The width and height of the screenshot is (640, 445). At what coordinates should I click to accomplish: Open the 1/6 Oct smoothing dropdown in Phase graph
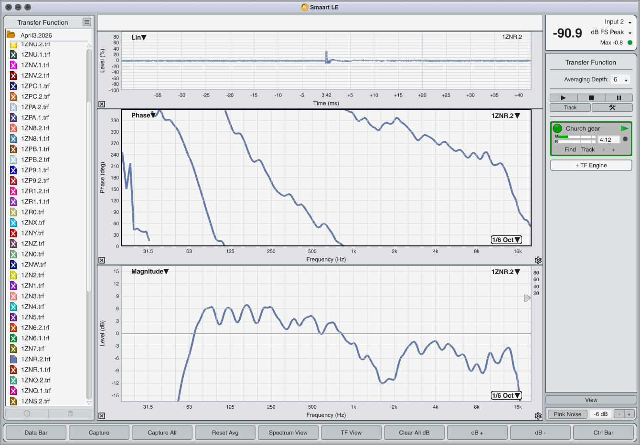506,240
